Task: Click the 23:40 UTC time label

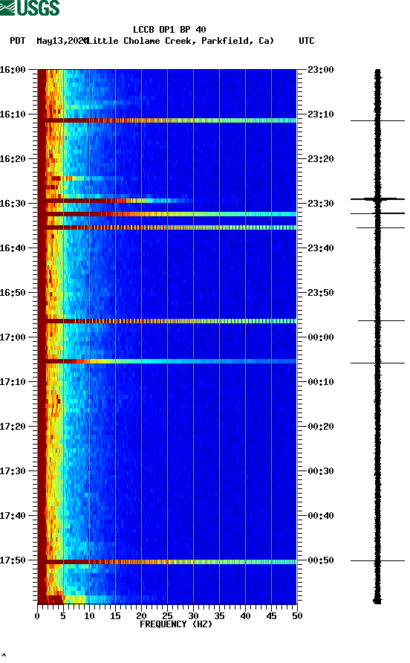Action: click(x=321, y=248)
